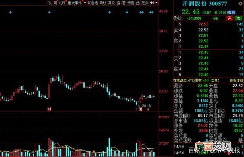
Task: Click the 简 toolbar button
Action: click(55, 3)
